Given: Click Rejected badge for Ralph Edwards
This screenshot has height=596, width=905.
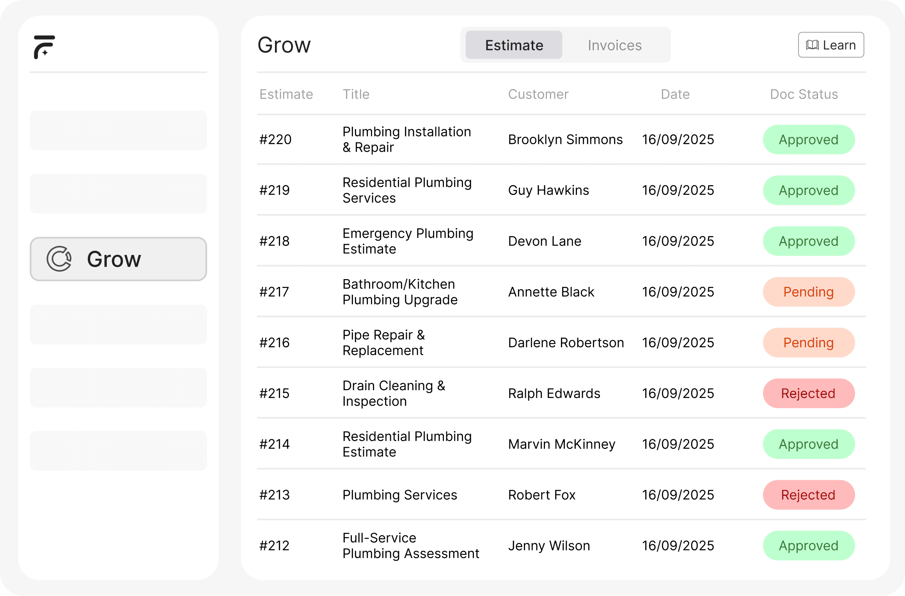Looking at the screenshot, I should point(808,393).
